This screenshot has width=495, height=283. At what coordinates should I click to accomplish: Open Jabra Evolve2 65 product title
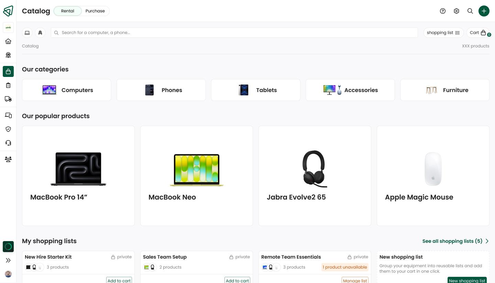point(296,197)
